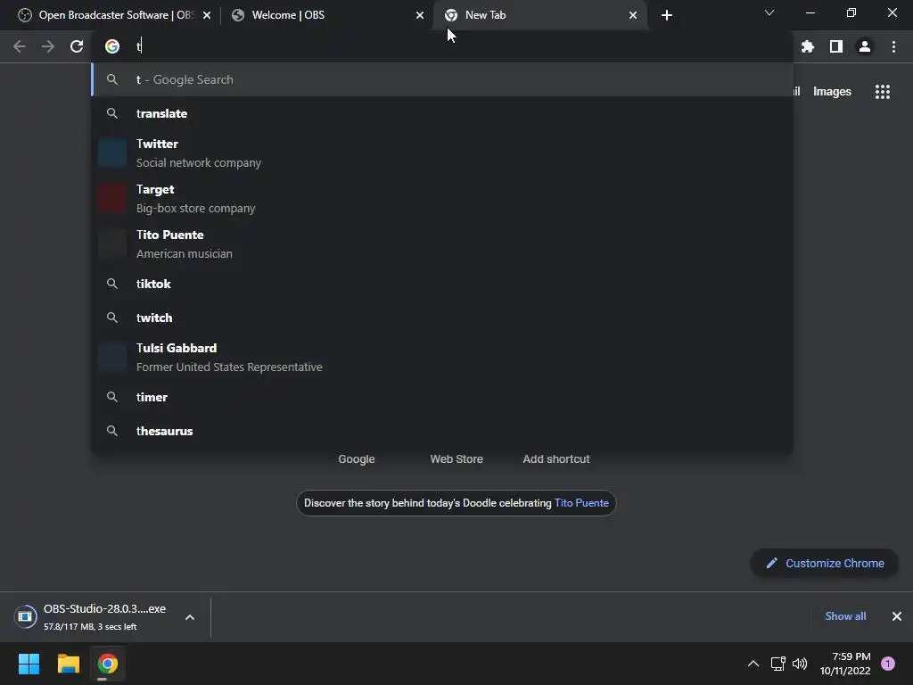The image size is (913, 685).
Task: Click the Tulsi Gabbard suggestion thumbnail
Action: pyautogui.click(x=112, y=357)
